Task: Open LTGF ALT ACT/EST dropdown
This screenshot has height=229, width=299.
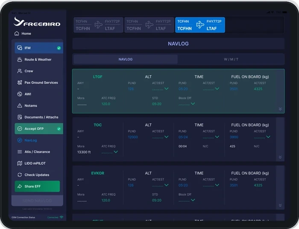Action: tap(167, 89)
